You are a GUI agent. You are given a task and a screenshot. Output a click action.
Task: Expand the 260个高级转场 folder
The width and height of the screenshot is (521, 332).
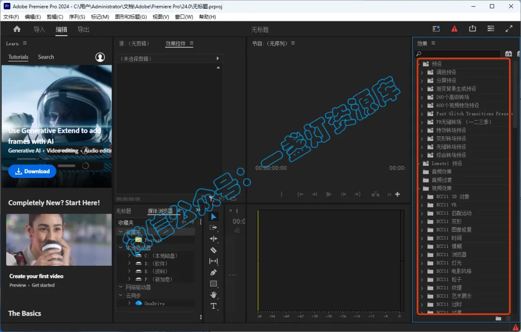pos(422,97)
